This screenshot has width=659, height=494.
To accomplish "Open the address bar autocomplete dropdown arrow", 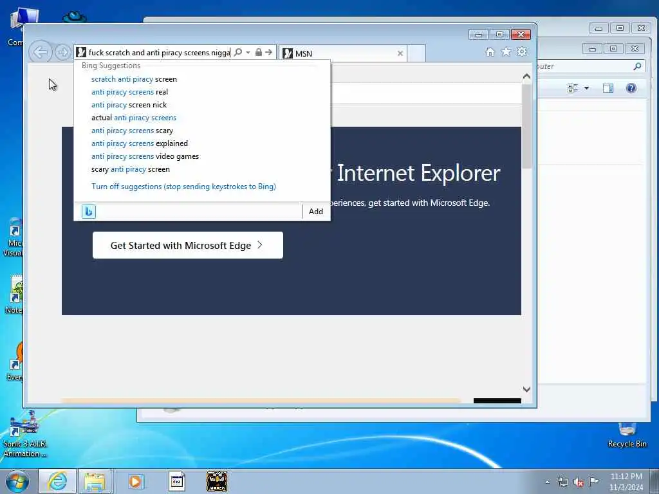I will click(248, 53).
